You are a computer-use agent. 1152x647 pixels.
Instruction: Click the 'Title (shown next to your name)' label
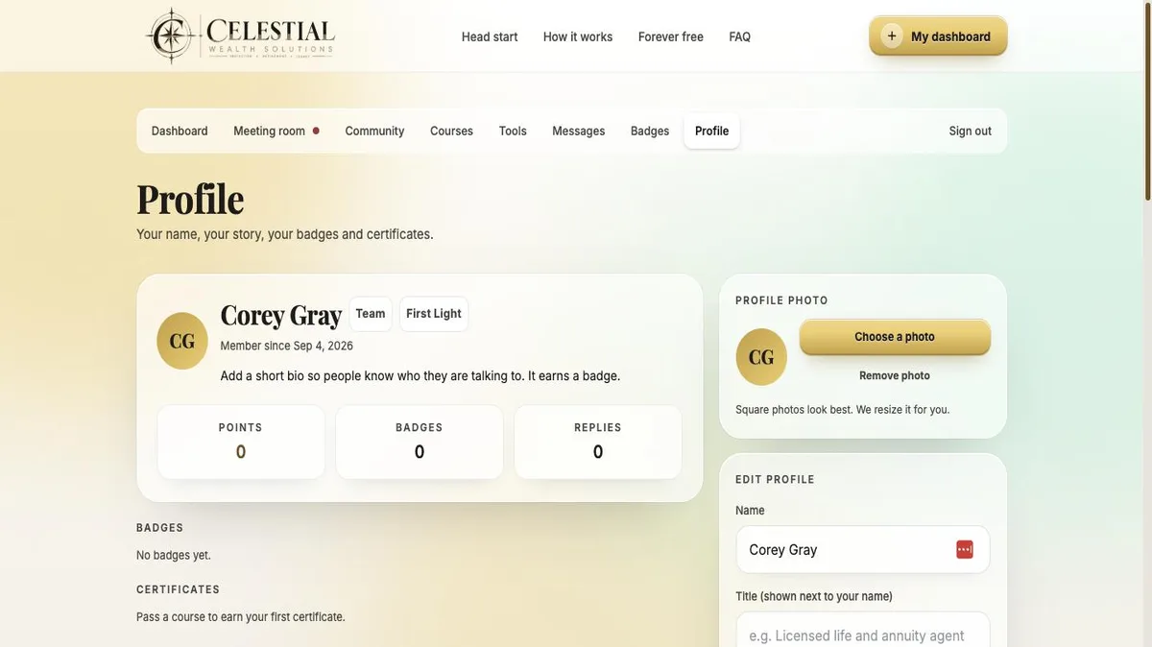click(814, 596)
